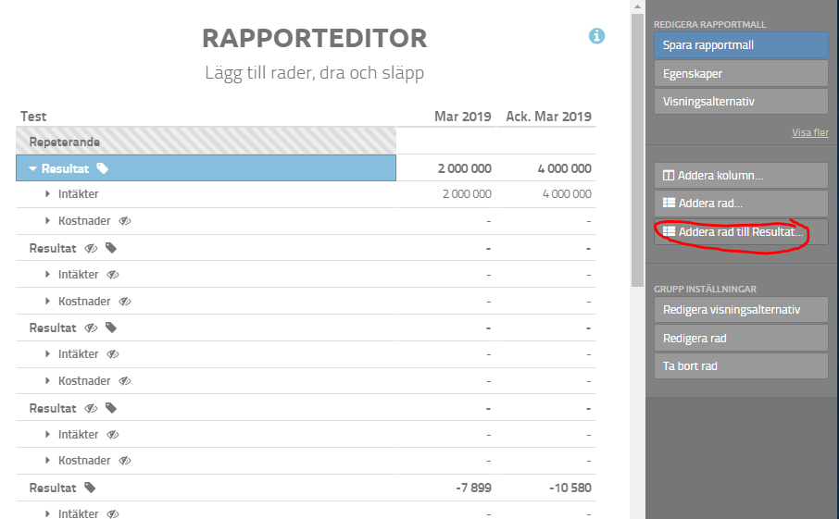Click the tag icon in the Resultat row showing -7 899
This screenshot has height=519, width=839.
coord(90,488)
